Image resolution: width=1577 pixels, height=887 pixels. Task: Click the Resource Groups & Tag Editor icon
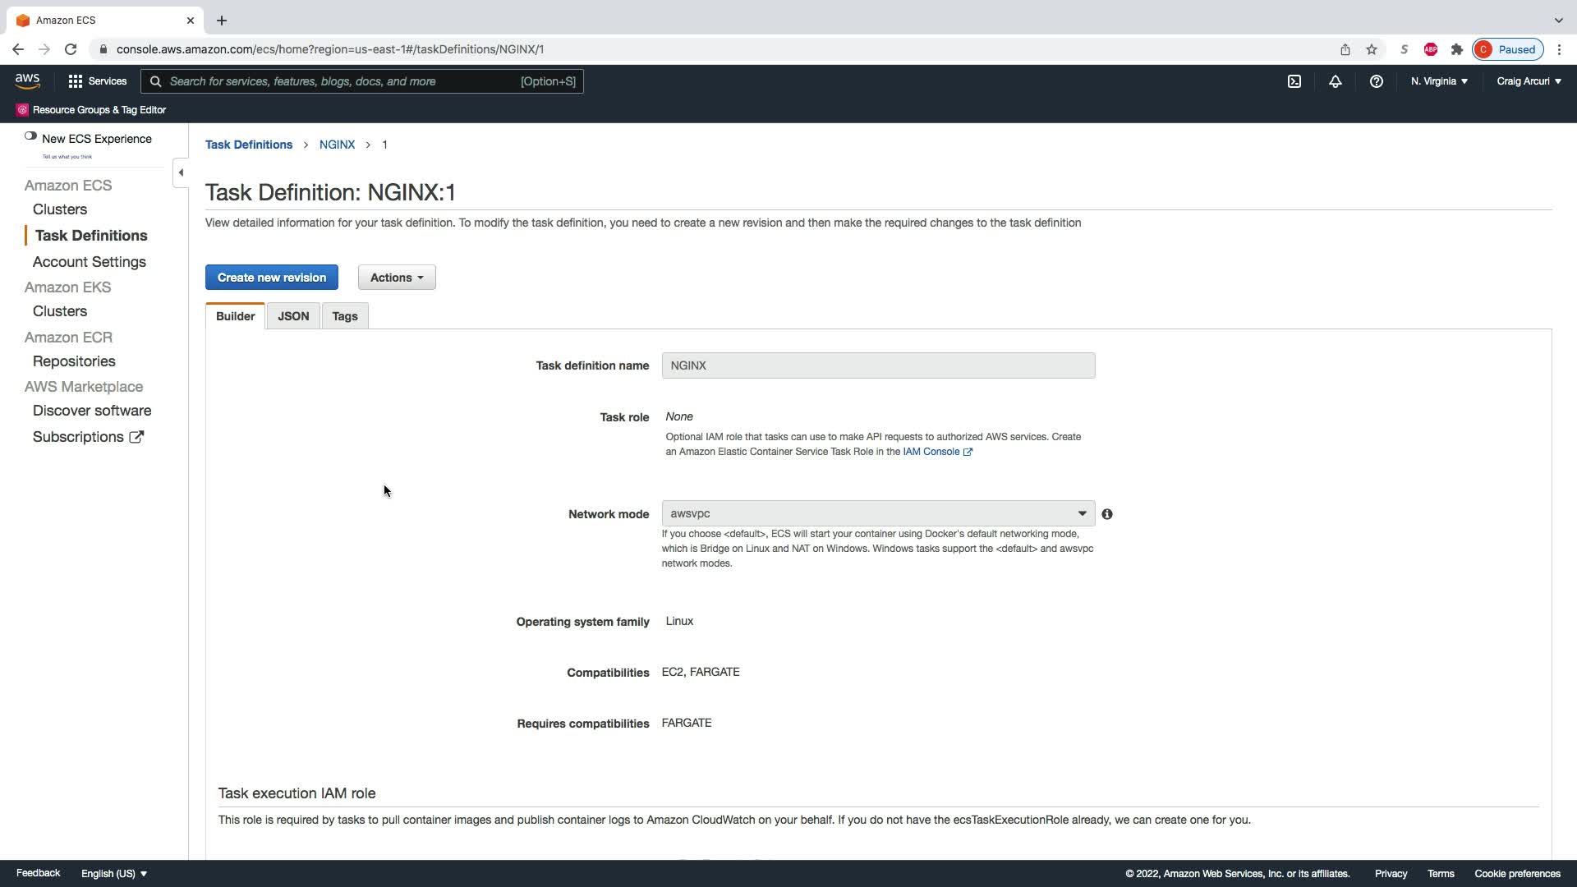point(22,110)
